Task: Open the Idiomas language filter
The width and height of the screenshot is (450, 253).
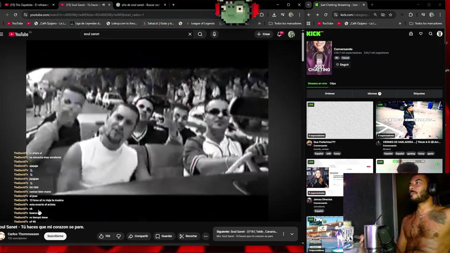Action: click(374, 93)
